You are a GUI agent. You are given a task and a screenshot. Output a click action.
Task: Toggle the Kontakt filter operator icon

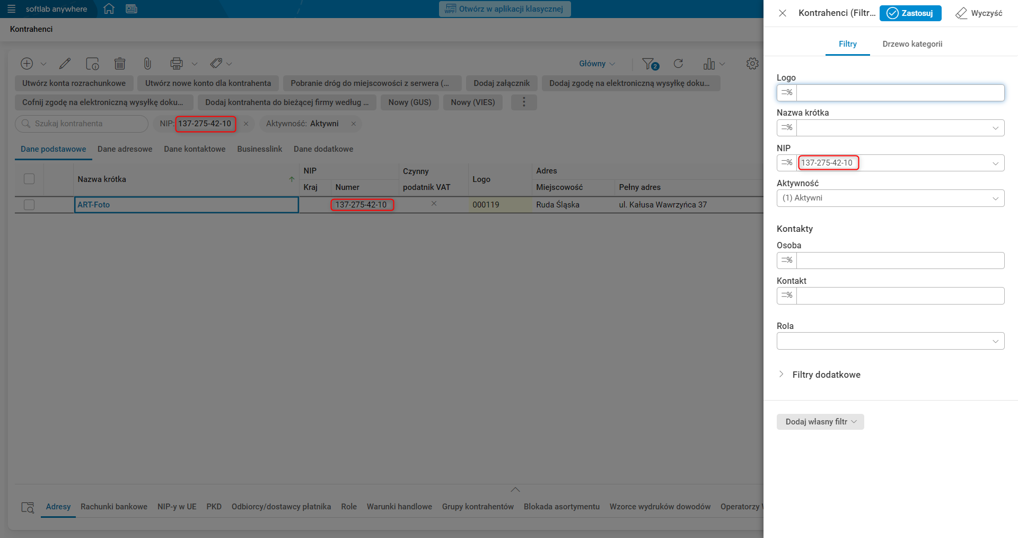coord(787,296)
